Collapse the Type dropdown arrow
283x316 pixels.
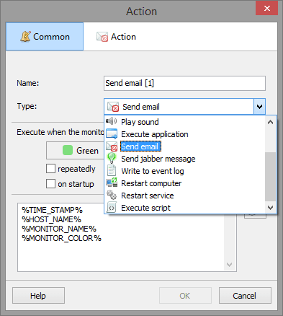point(259,106)
